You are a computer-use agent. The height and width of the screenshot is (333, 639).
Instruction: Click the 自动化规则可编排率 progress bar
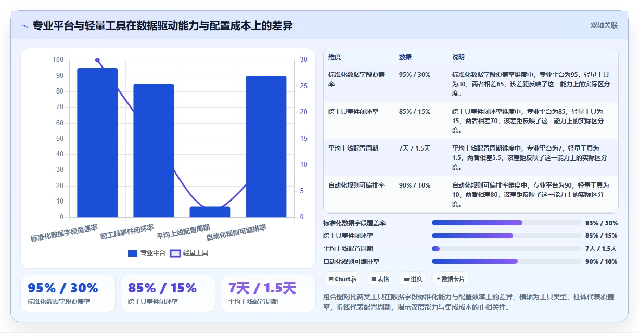[506, 261]
